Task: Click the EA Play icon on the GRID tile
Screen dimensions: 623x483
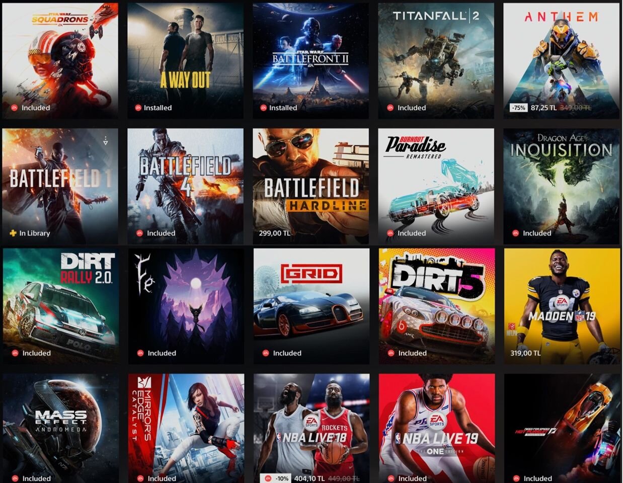Action: pyautogui.click(x=266, y=353)
